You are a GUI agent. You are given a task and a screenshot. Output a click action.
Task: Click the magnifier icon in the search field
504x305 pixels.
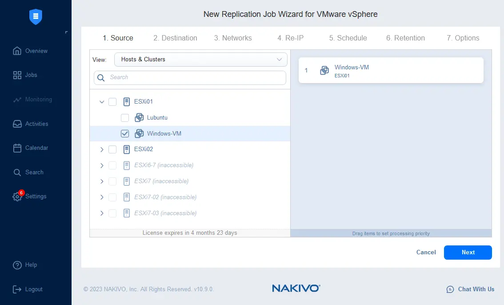pyautogui.click(x=101, y=78)
